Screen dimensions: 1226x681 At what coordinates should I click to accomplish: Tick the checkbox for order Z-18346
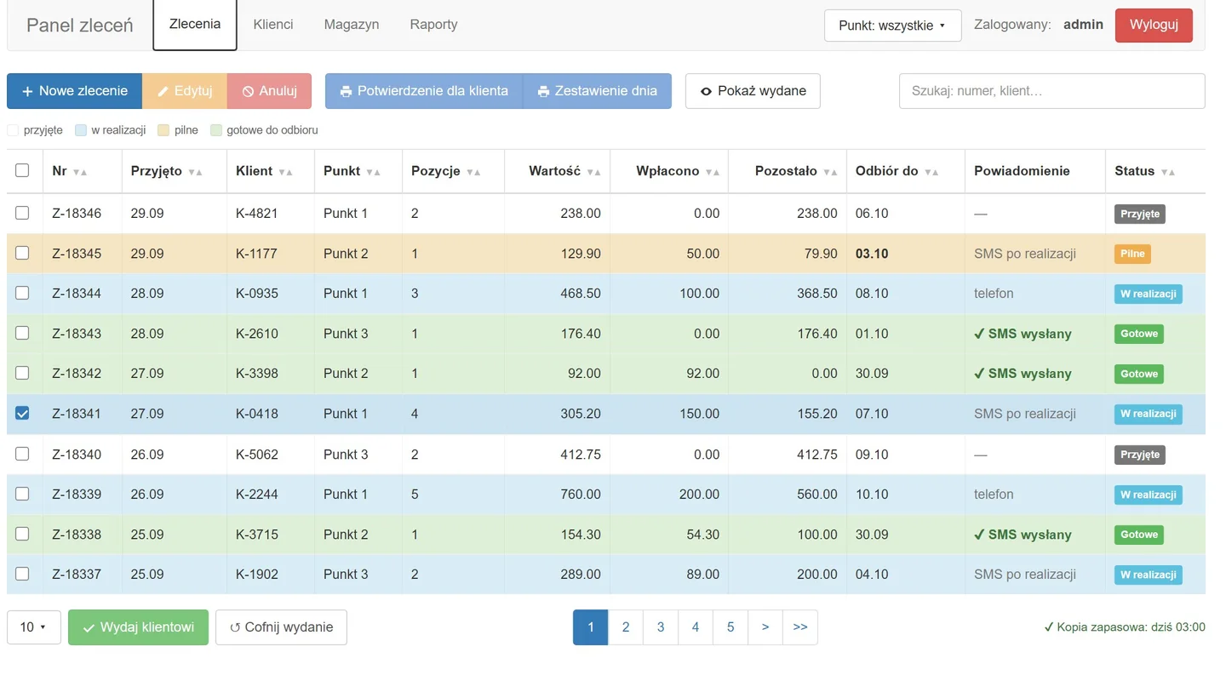click(22, 213)
